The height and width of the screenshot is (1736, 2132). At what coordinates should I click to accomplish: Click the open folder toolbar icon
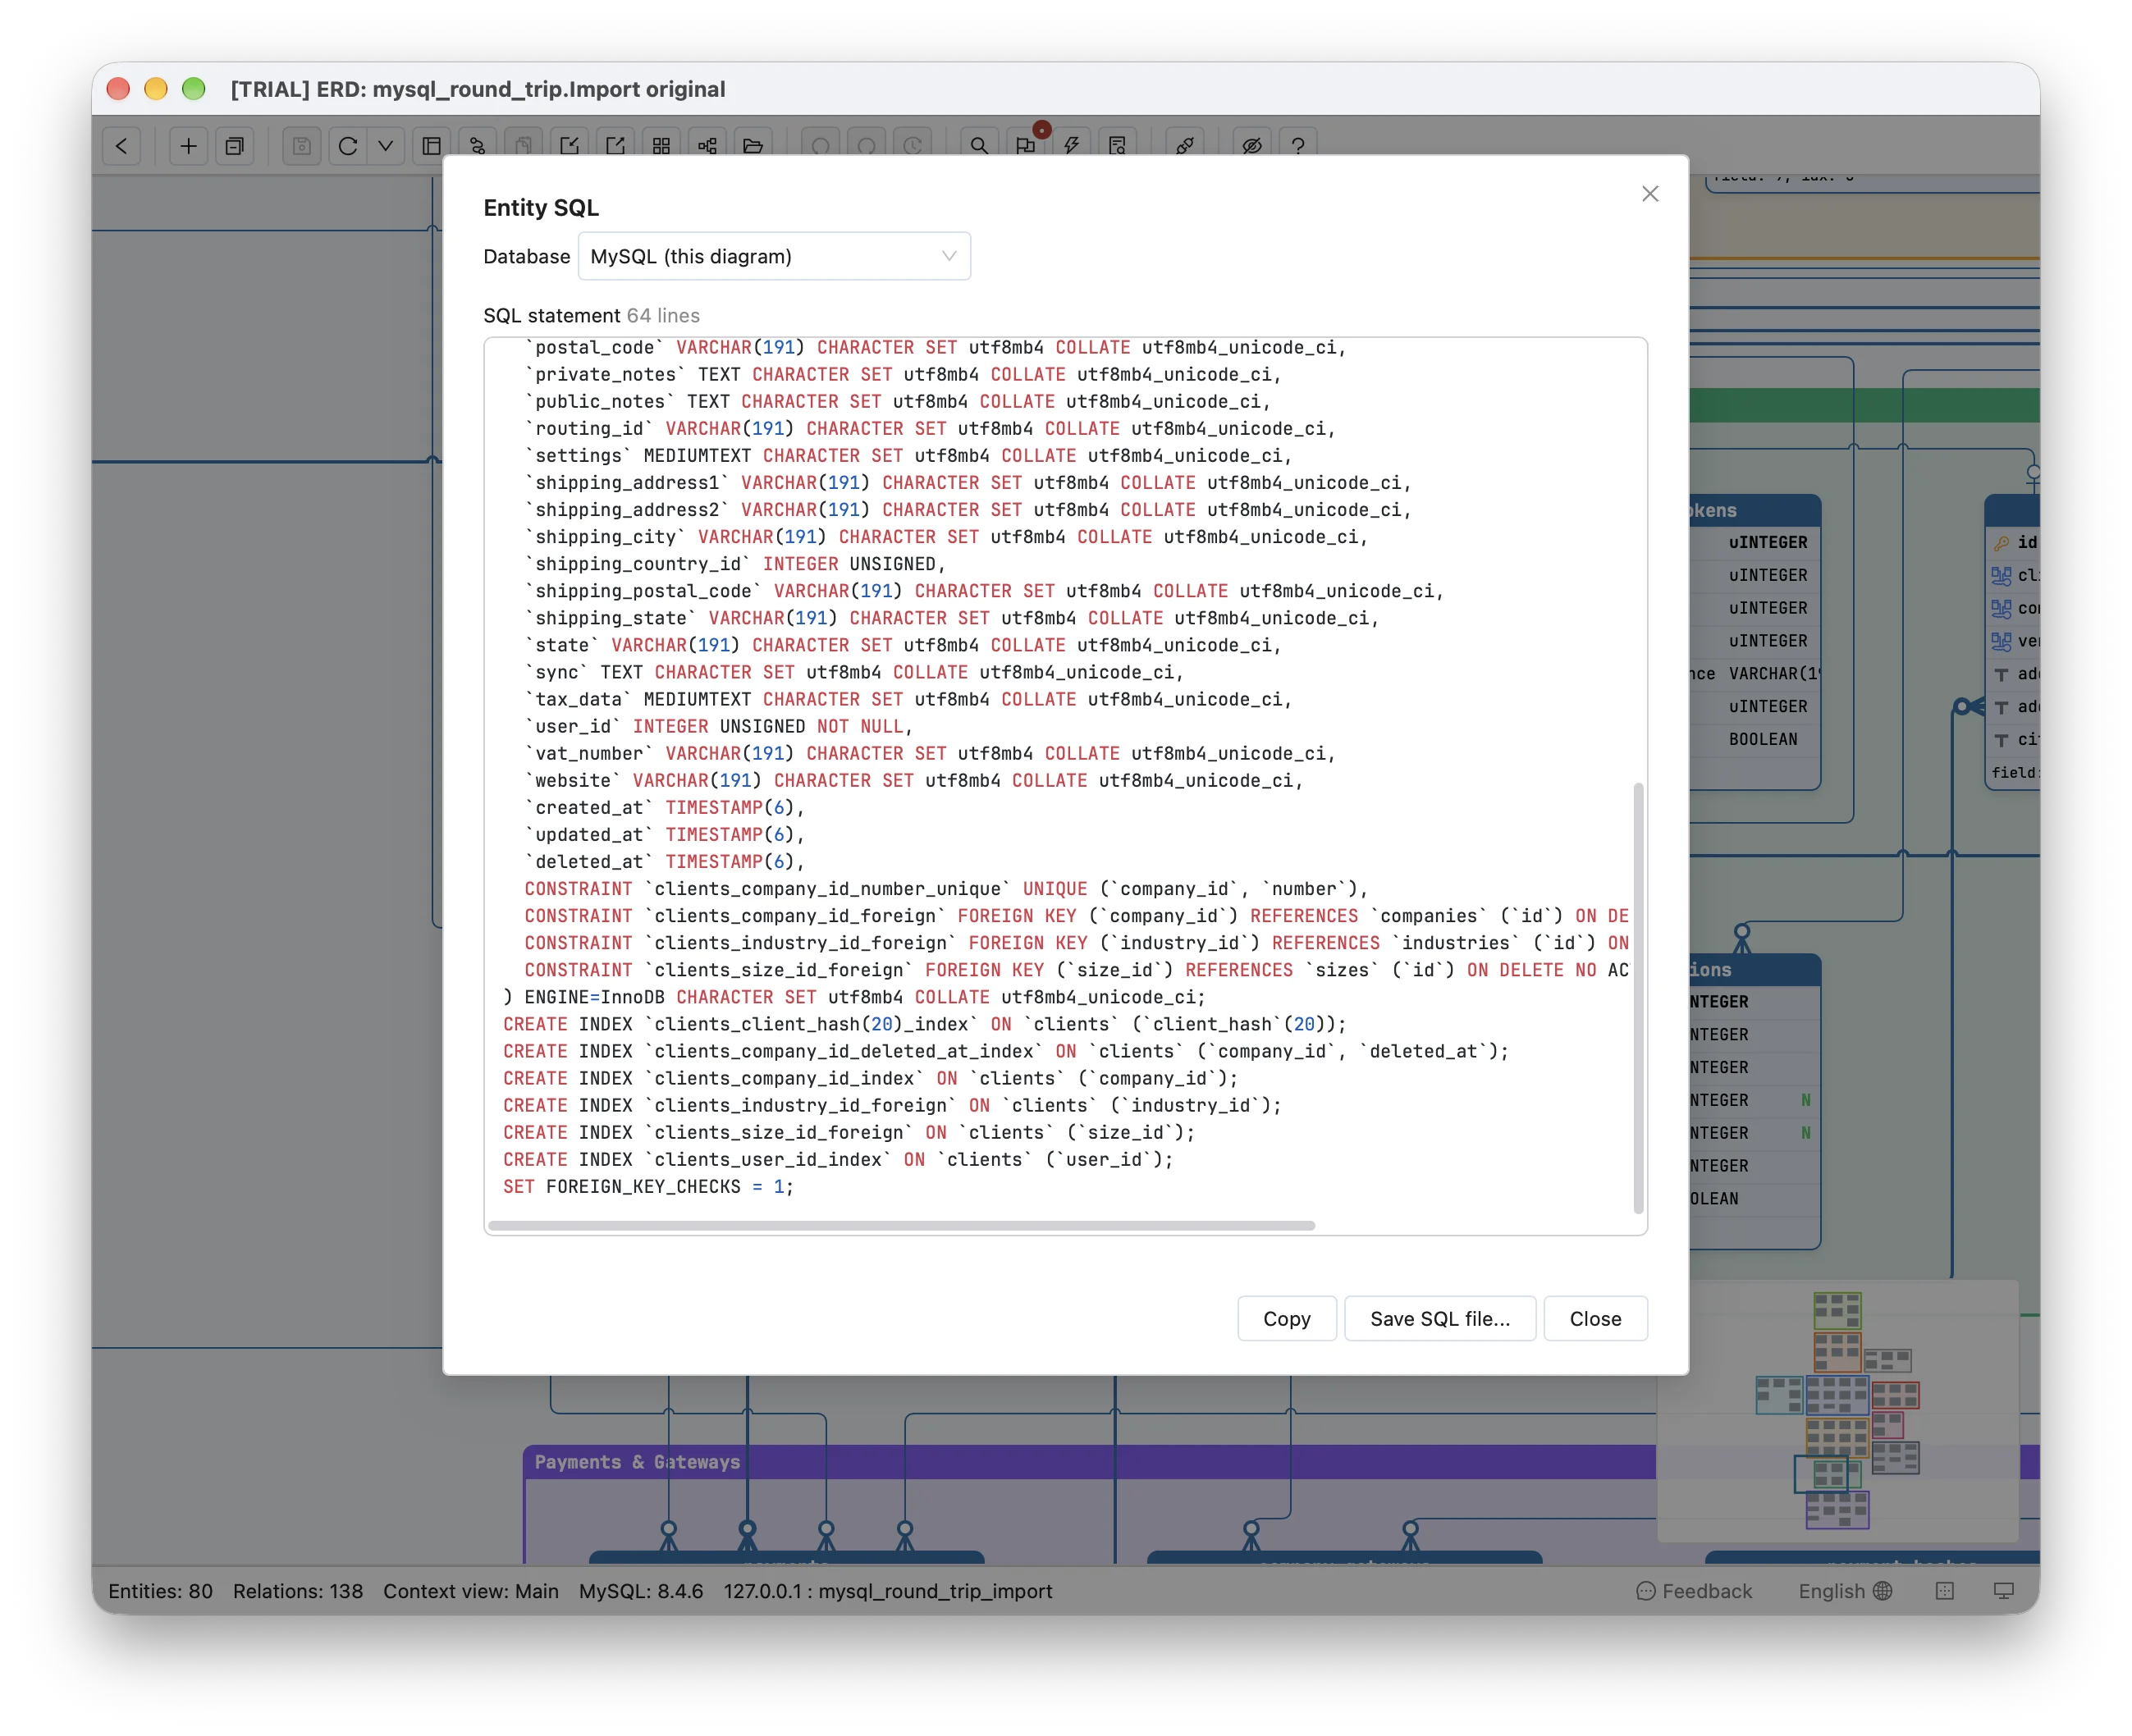[753, 146]
